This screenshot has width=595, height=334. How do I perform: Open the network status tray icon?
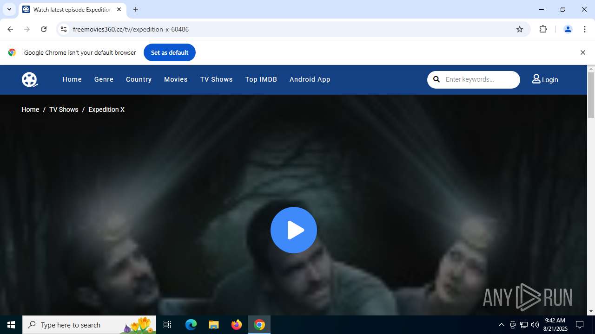tap(524, 325)
